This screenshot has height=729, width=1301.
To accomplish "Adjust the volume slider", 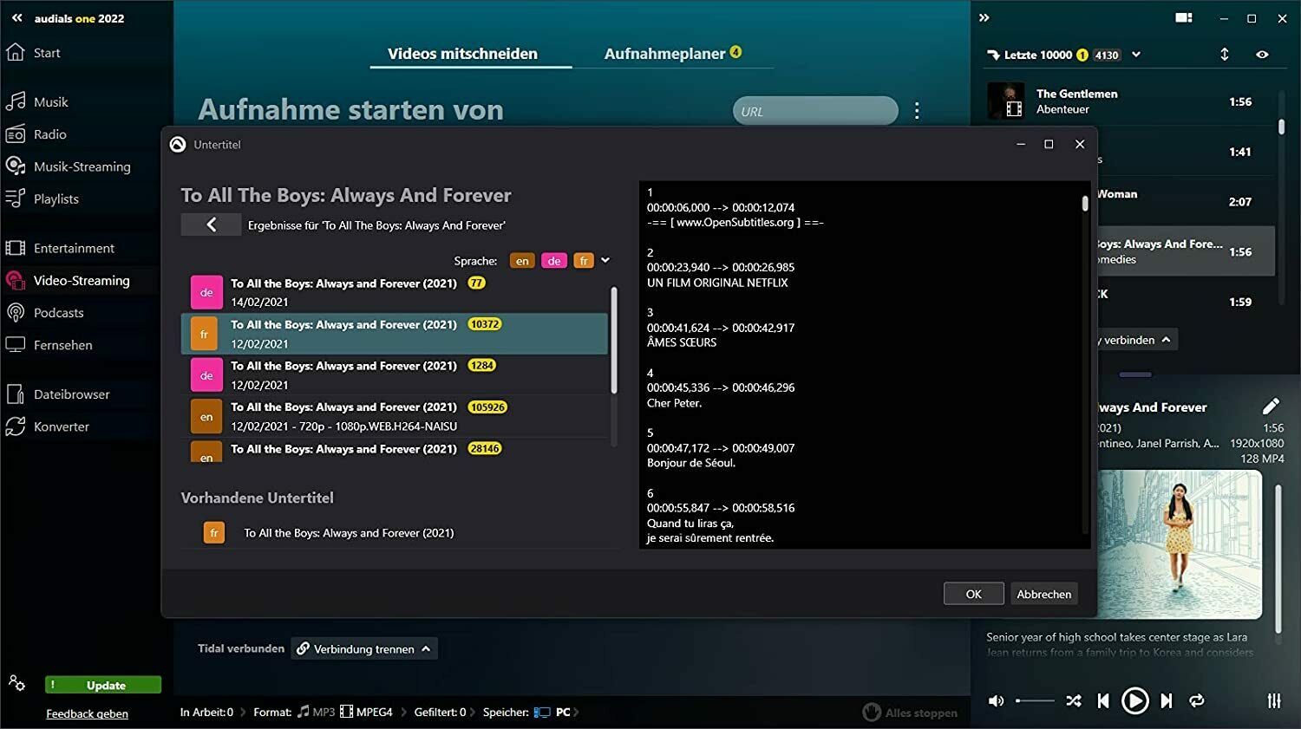I will tap(1035, 700).
